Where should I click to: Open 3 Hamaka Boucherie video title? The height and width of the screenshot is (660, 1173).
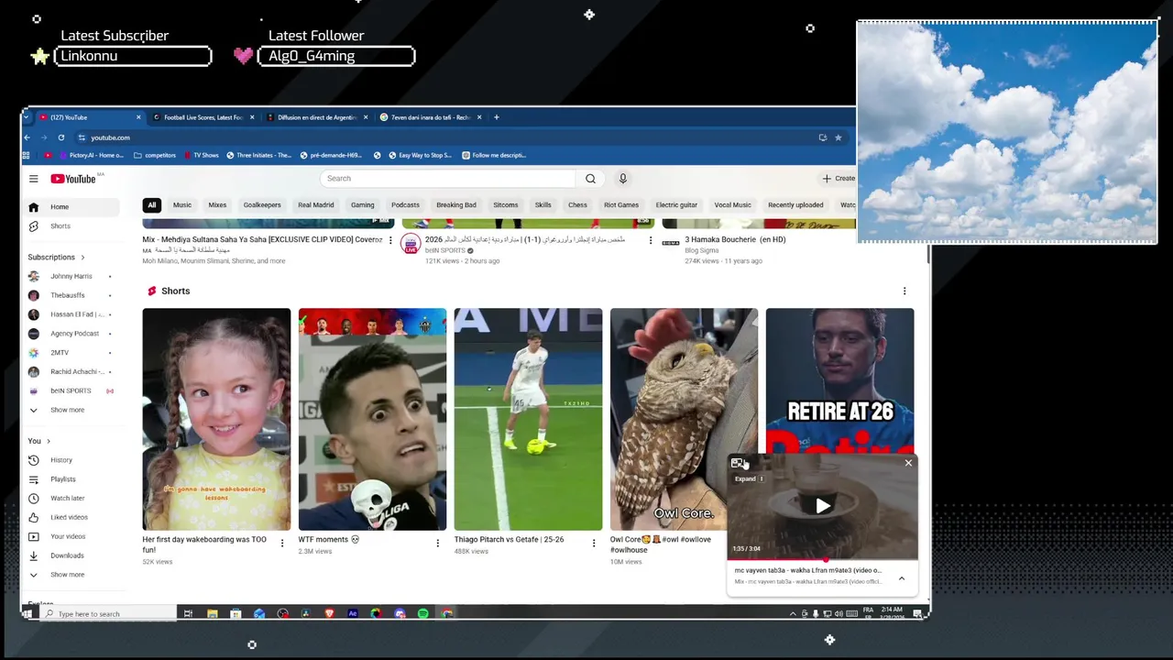point(735,240)
